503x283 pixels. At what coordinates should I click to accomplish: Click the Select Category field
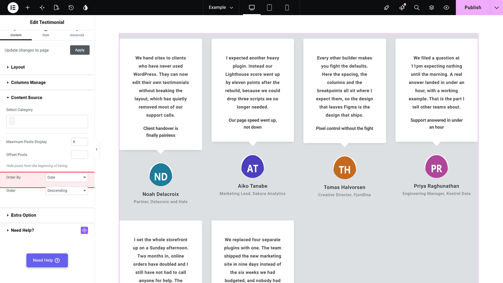(47, 121)
